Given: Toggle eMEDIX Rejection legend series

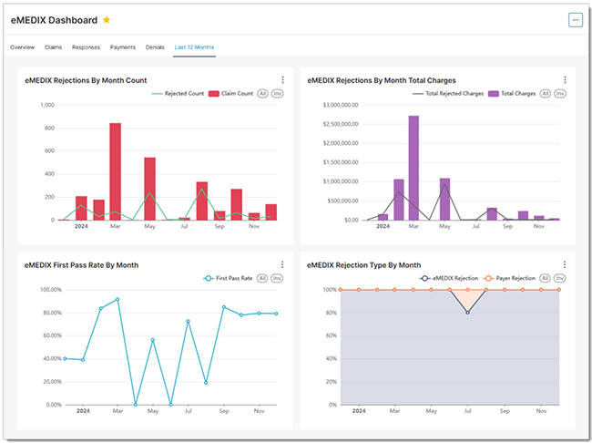Looking at the screenshot, I should 449,278.
